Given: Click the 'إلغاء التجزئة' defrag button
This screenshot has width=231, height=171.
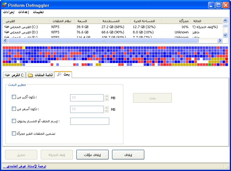Looking at the screenshot, I should [57, 155].
